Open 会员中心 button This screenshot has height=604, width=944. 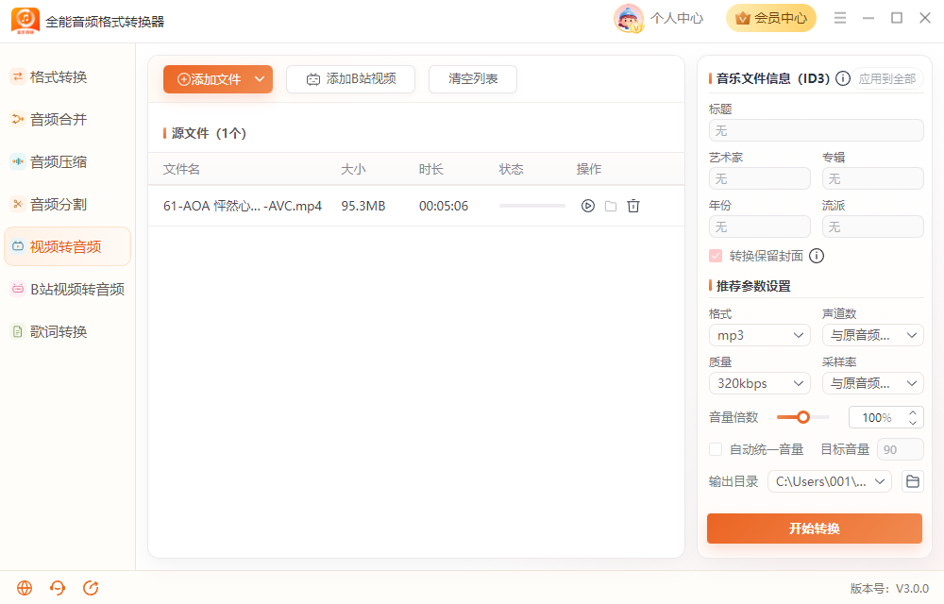(x=771, y=18)
